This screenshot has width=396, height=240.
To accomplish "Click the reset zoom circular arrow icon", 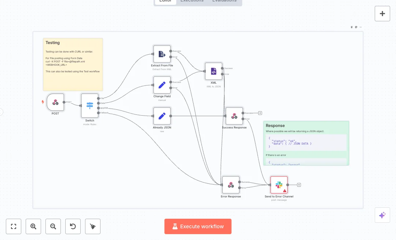I will point(73,226).
